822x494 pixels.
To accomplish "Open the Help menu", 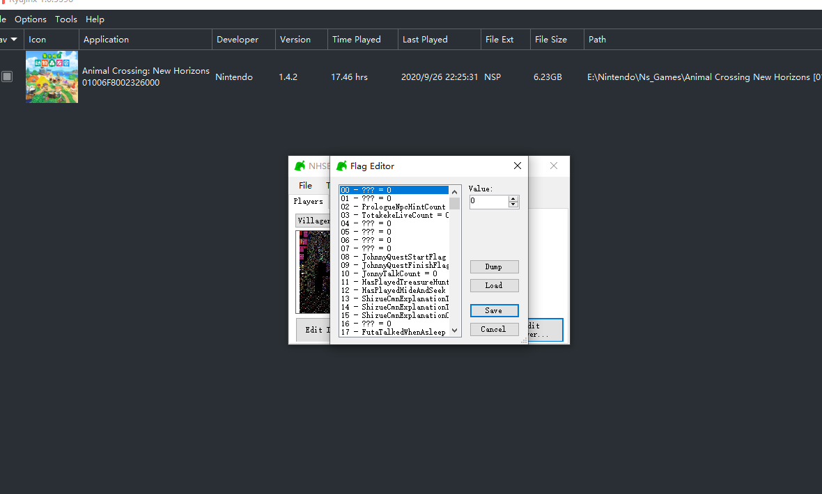I will click(95, 19).
